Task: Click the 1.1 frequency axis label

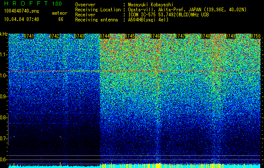Action: (3, 55)
